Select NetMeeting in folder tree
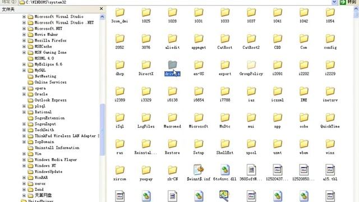This screenshot has width=359, height=202. click(45, 76)
